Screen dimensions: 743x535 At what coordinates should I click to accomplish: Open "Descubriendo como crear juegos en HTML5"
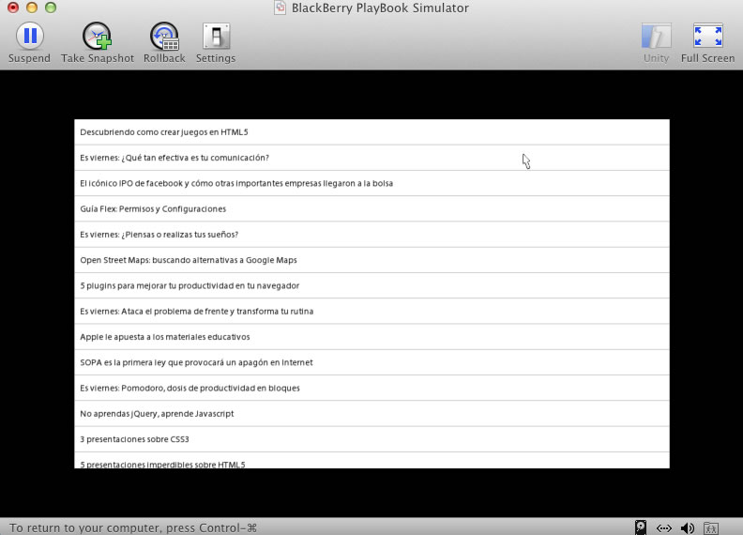click(x=372, y=132)
